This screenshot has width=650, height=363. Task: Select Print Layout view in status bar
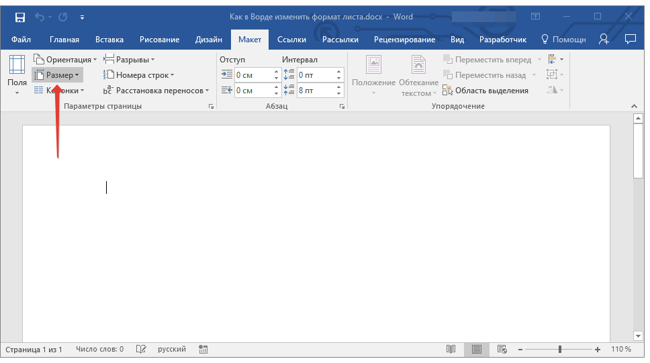pyautogui.click(x=476, y=350)
